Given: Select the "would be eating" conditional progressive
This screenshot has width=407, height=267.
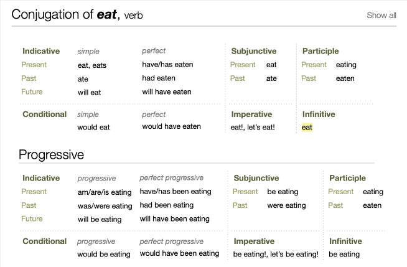Looking at the screenshot, I should [104, 255].
